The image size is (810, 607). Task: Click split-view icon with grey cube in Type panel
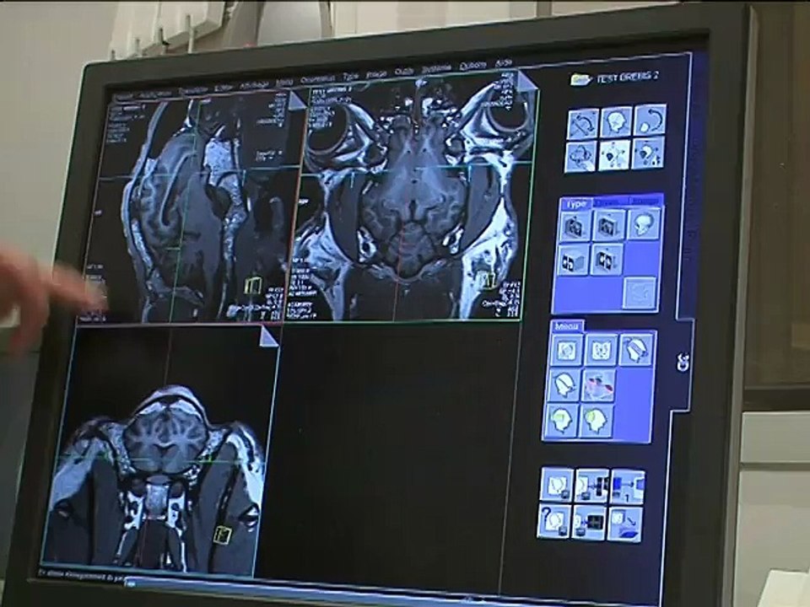[573, 261]
